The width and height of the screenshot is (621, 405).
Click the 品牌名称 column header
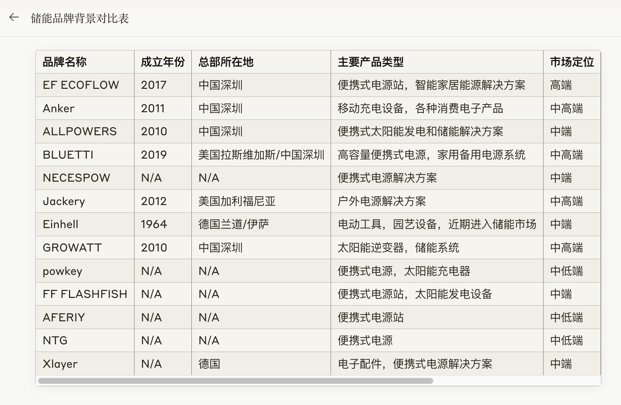(x=85, y=62)
